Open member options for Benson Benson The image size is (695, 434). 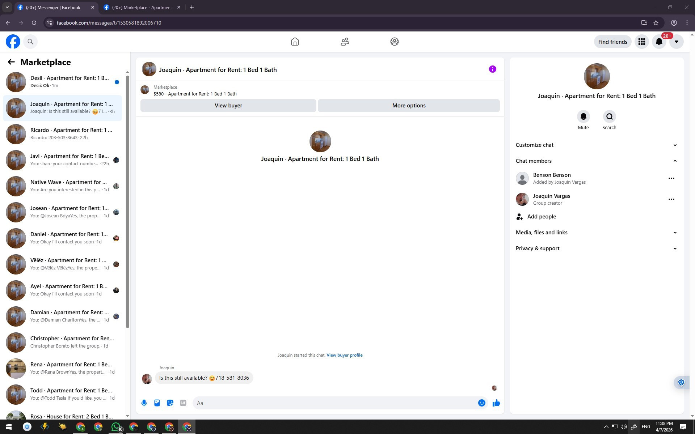click(x=671, y=178)
